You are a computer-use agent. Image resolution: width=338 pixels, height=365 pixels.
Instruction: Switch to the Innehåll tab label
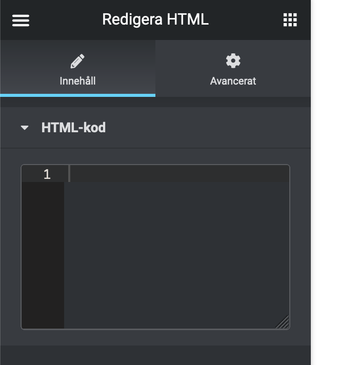point(77,81)
